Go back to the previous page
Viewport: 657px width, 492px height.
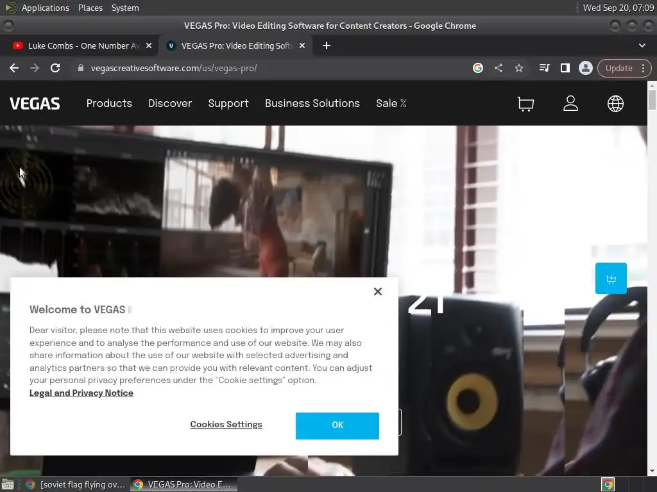point(14,68)
